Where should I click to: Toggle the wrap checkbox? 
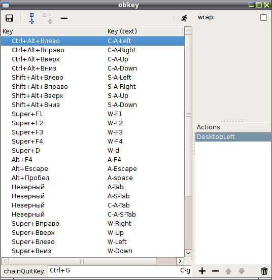pyautogui.click(x=263, y=18)
